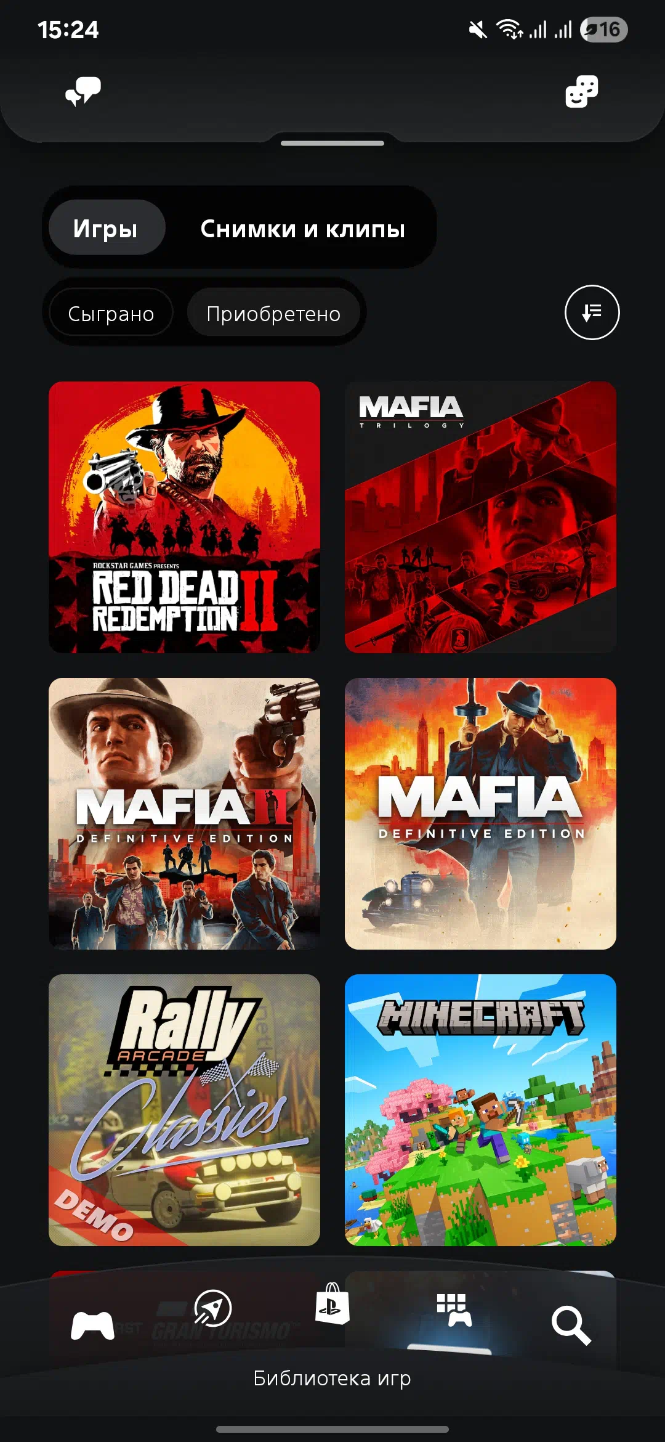This screenshot has width=665, height=1442.
Task: Switch to Снимки и клипы tab
Action: 302,229
